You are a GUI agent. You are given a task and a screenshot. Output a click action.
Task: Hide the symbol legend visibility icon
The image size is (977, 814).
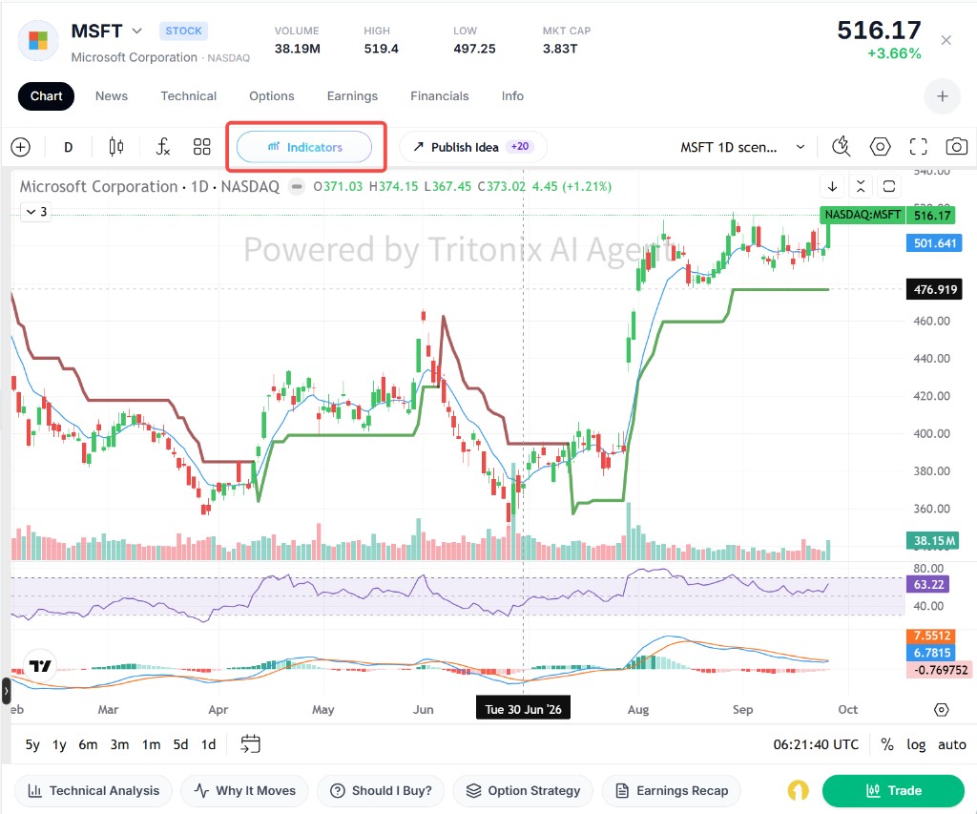[x=297, y=186]
